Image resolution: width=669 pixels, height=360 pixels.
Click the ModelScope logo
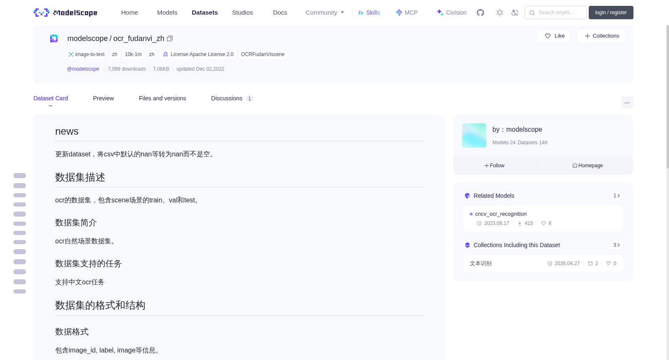[x=65, y=13]
